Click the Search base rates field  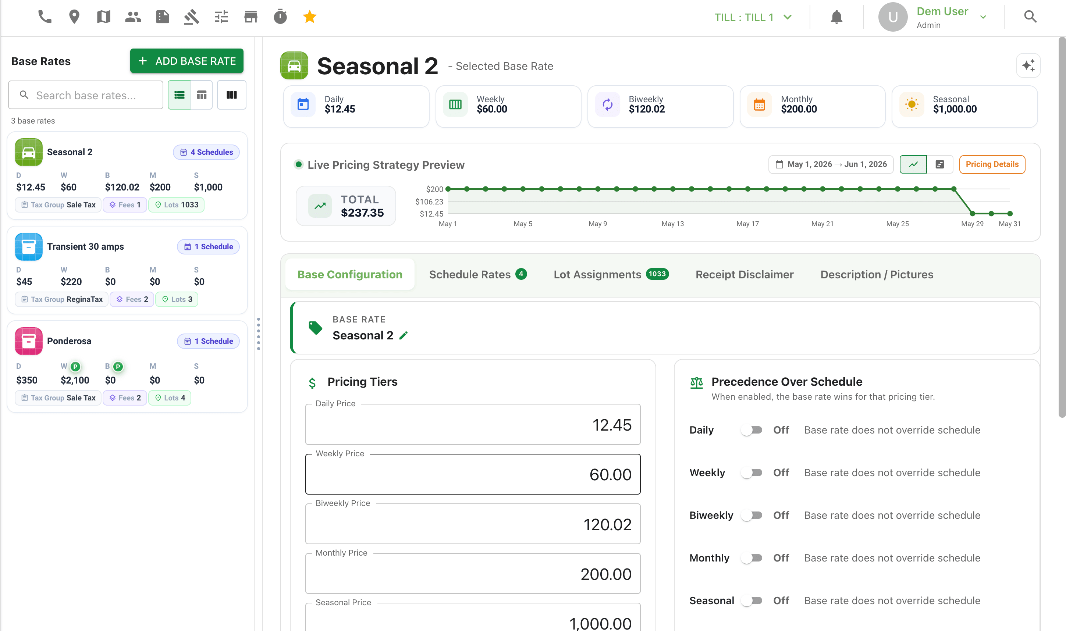(x=86, y=95)
